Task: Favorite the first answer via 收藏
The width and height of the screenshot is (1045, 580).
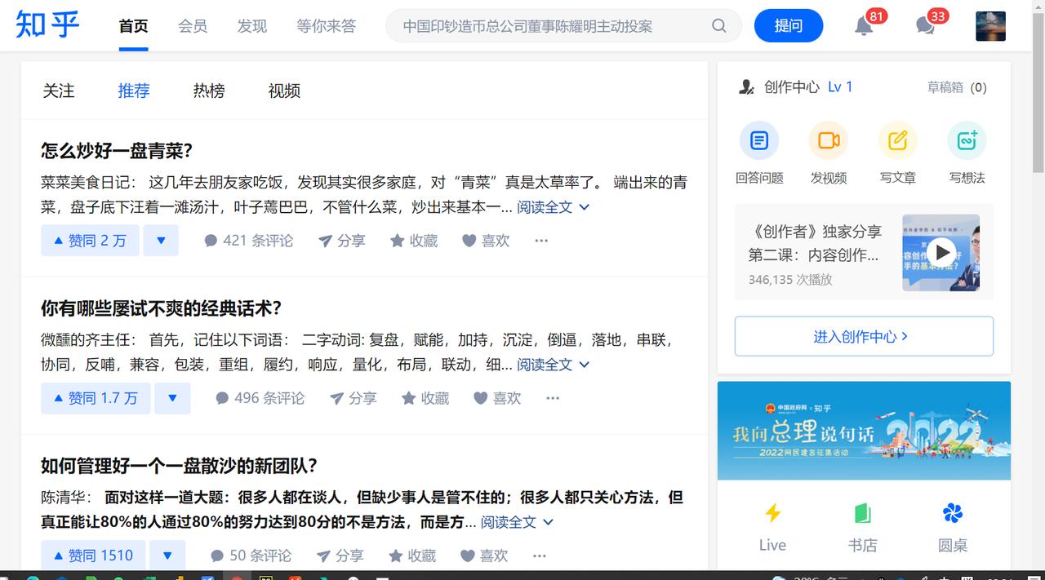Action: (414, 240)
